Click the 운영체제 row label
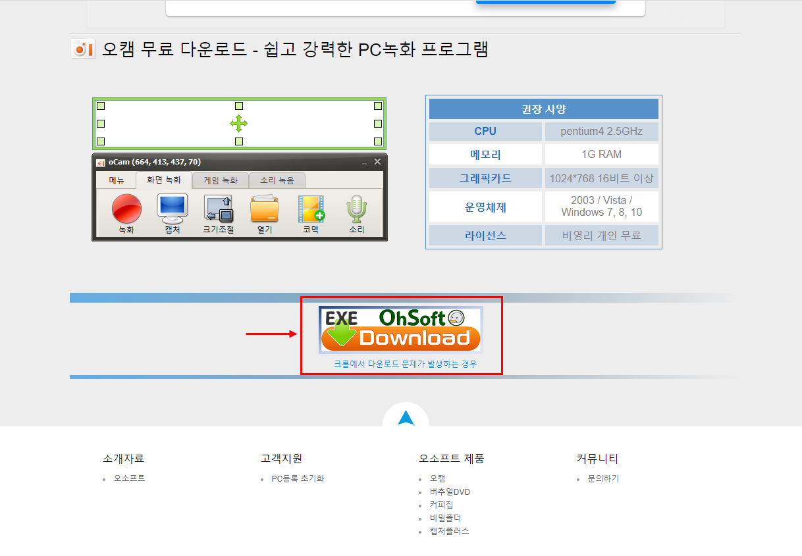The height and width of the screenshot is (556, 802). [485, 207]
